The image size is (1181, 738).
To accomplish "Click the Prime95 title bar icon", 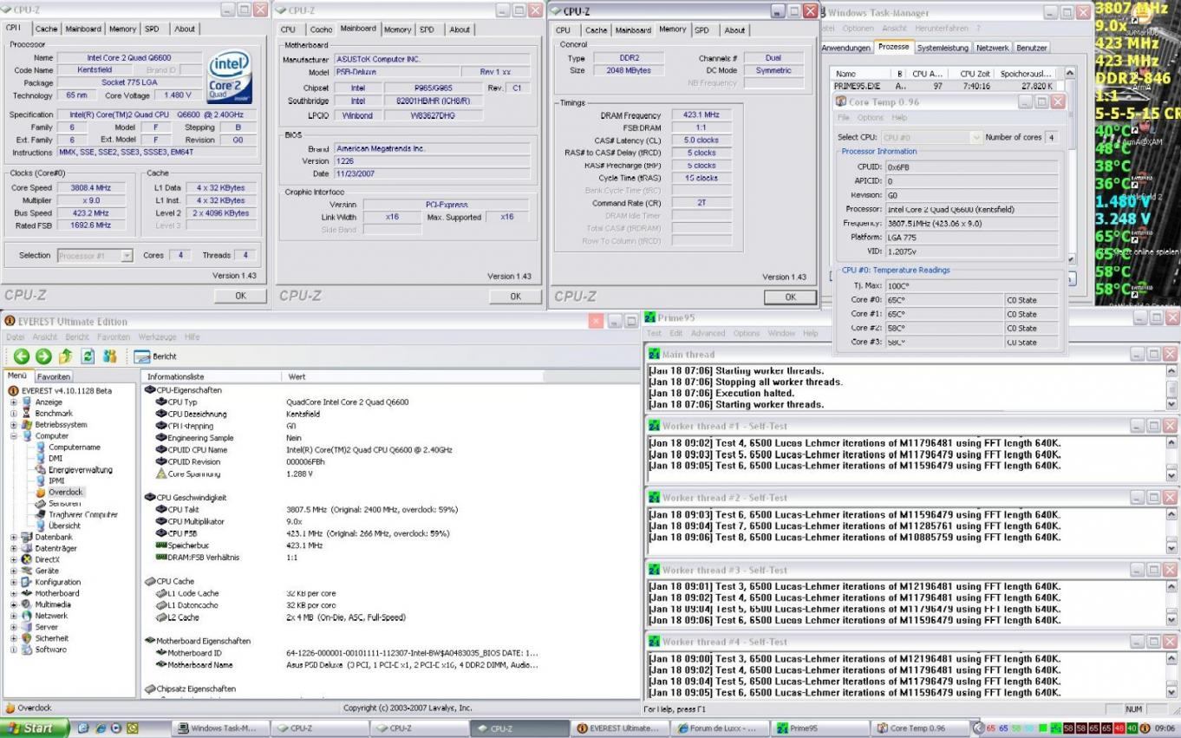I will 650,317.
